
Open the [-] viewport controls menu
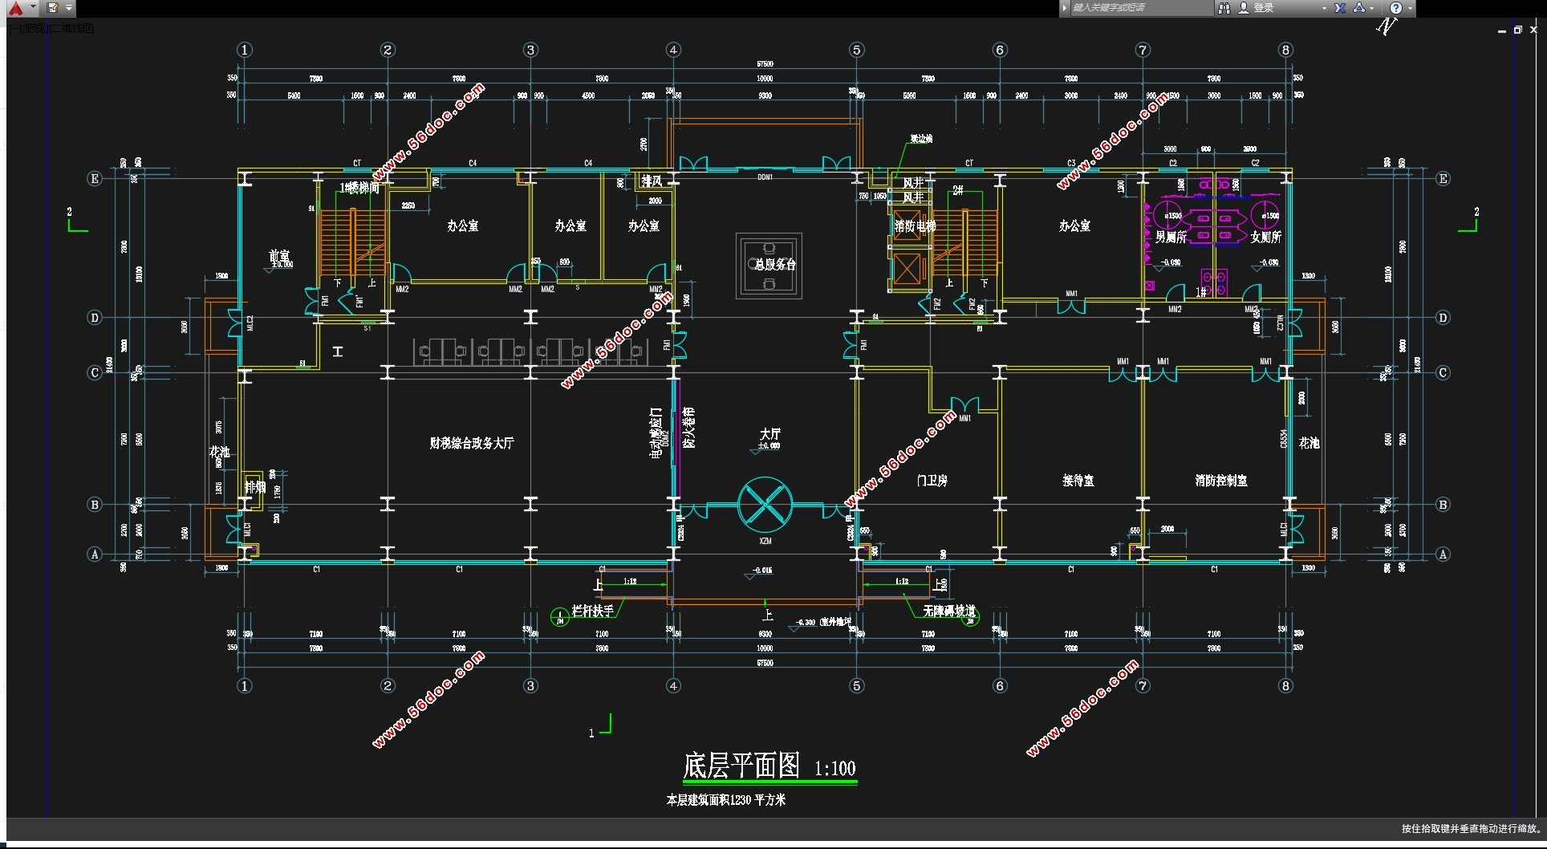click(15, 29)
